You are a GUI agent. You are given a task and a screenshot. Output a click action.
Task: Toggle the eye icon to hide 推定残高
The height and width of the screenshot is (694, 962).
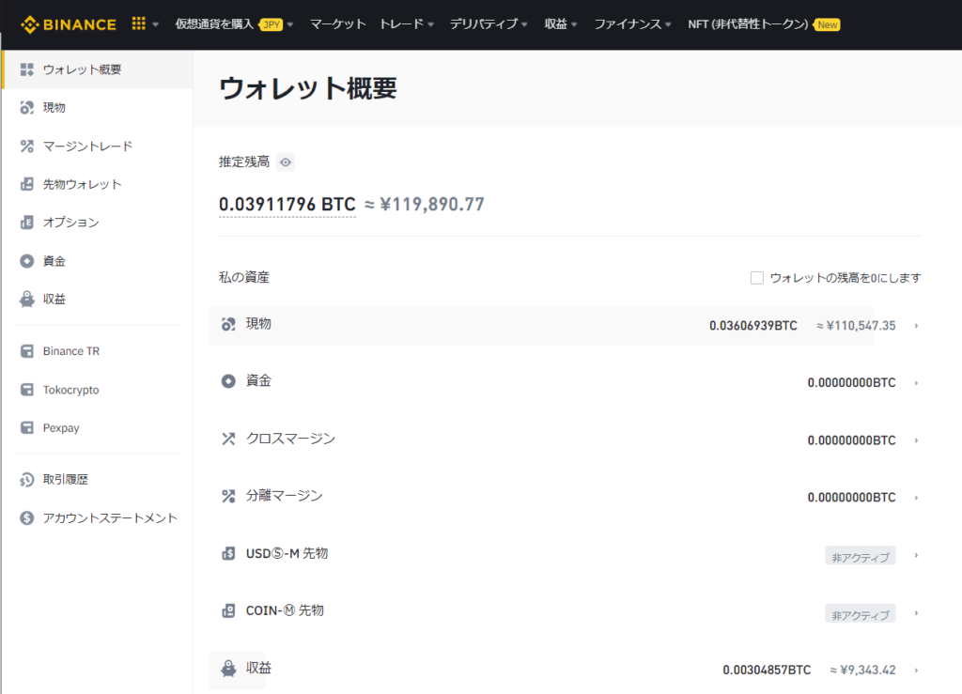pyautogui.click(x=286, y=162)
